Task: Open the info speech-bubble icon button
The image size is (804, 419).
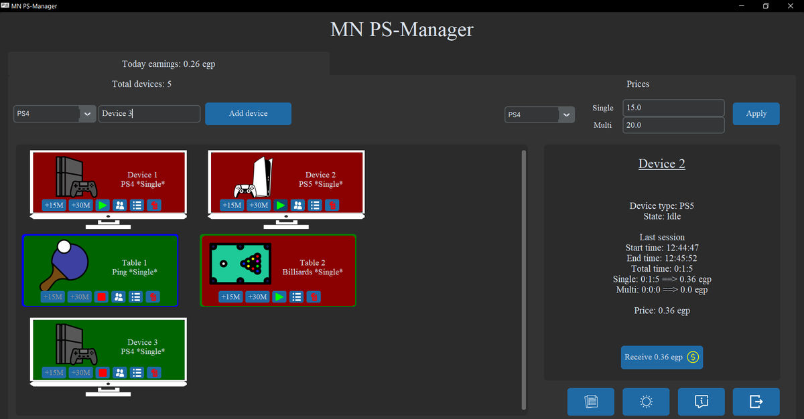Action: (701, 402)
